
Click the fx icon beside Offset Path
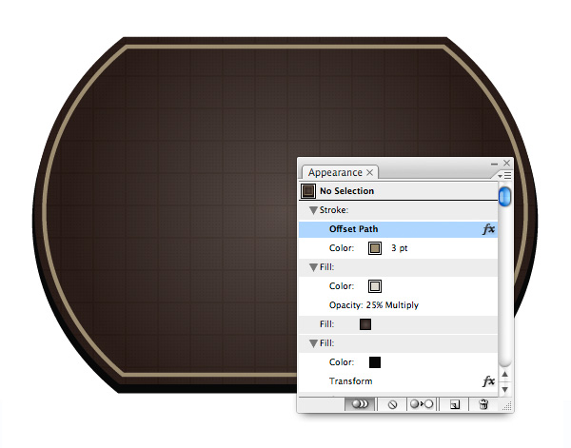coord(488,229)
